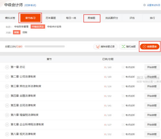
Task: Click the 中级会计师 title
Action: [14, 5]
